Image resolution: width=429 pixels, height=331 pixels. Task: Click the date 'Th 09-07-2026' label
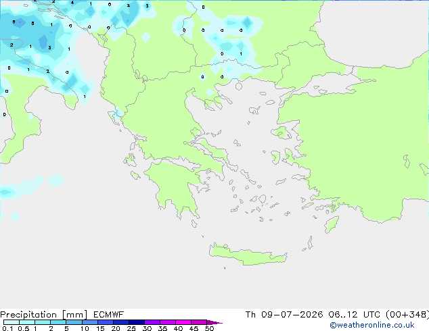(x=284, y=315)
